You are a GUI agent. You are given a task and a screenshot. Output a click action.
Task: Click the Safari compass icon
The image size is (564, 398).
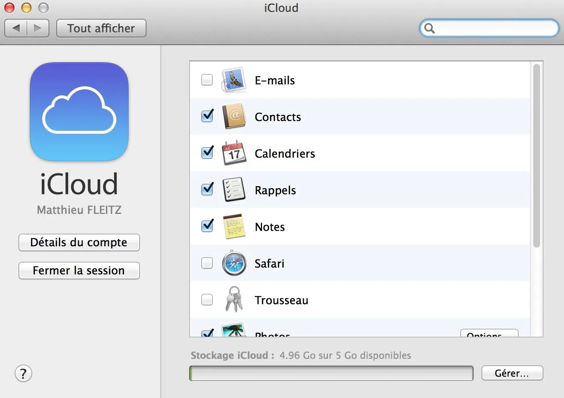point(234,263)
